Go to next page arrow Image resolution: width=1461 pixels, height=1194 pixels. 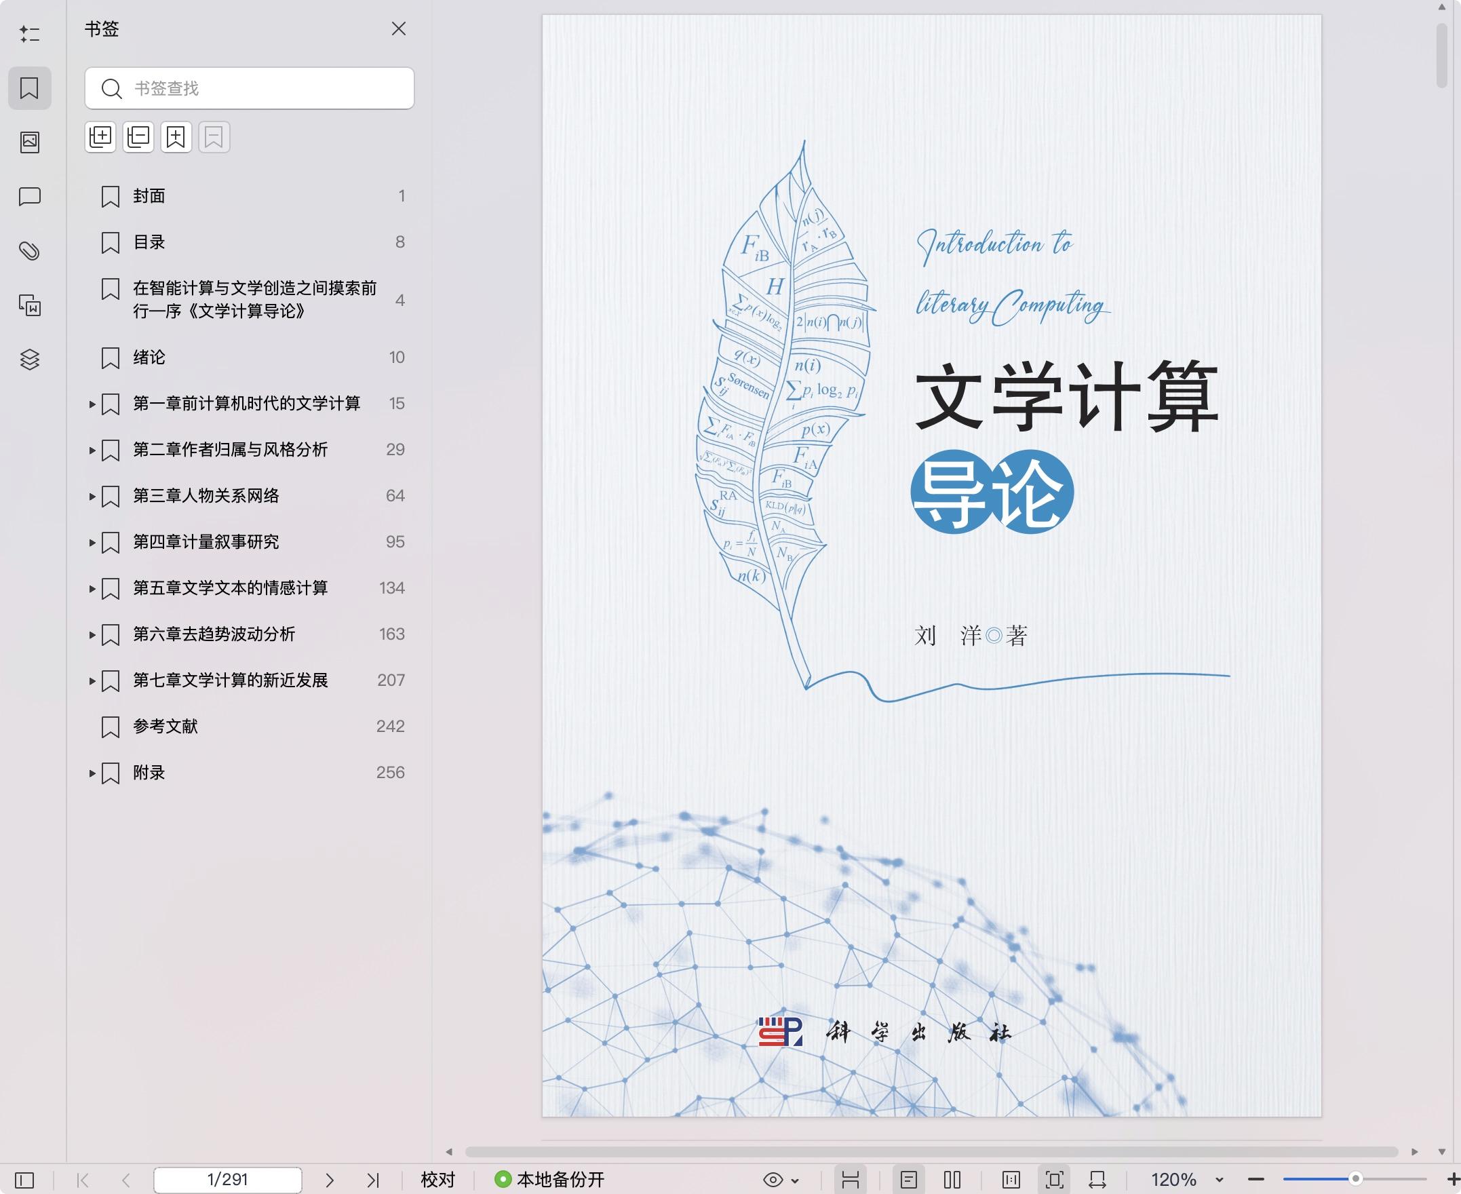click(330, 1180)
